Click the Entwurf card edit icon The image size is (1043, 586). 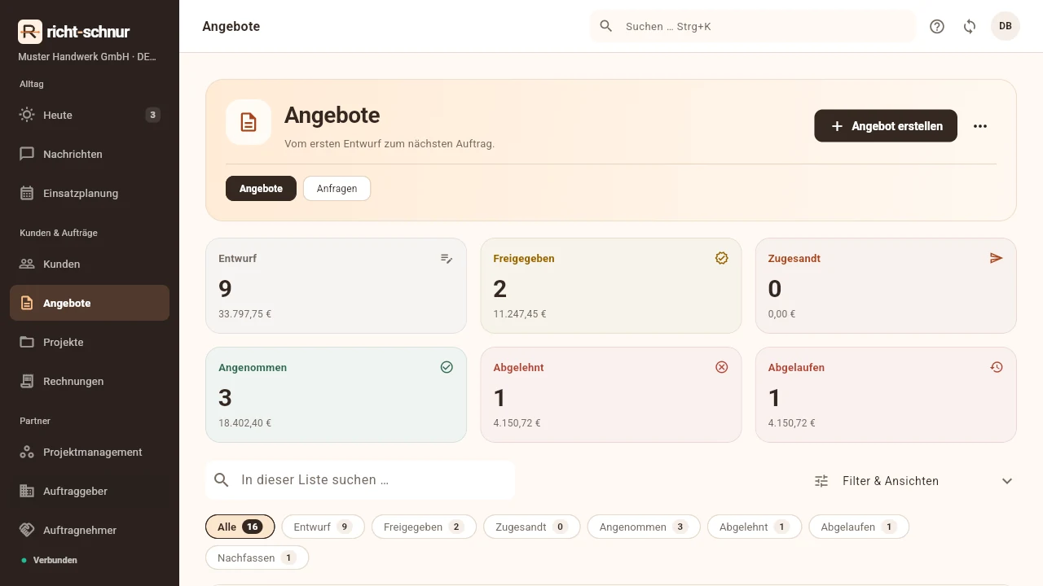click(447, 258)
